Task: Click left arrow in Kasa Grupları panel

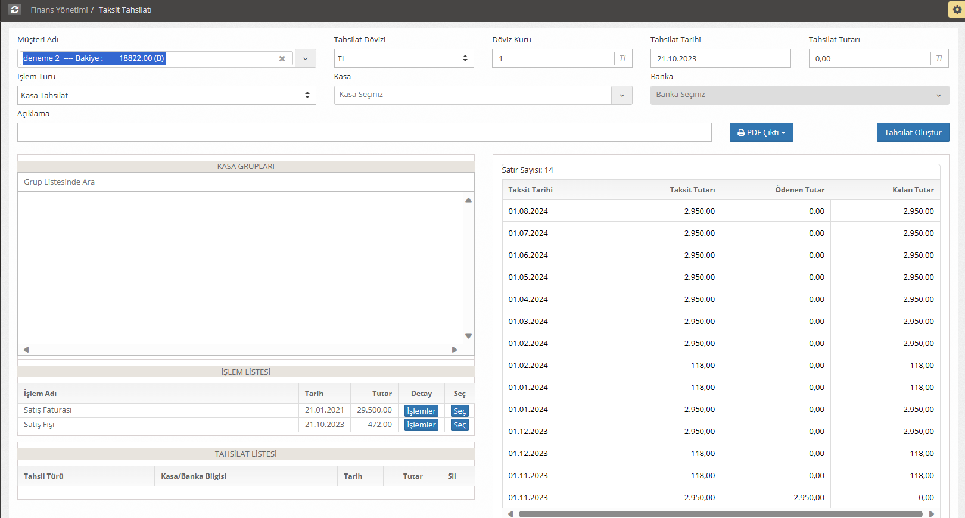Action: pyautogui.click(x=26, y=350)
